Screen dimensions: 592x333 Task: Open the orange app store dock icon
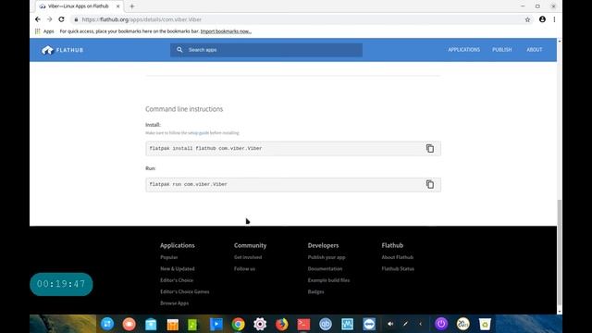coord(173,324)
